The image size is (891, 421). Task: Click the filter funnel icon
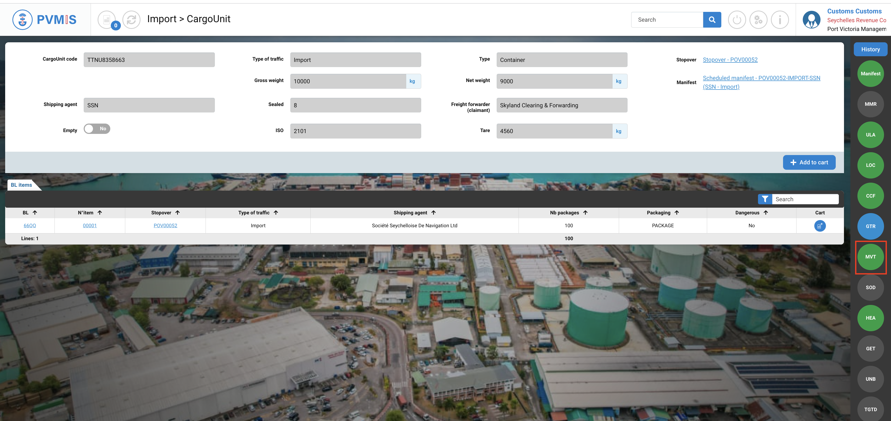coord(765,199)
